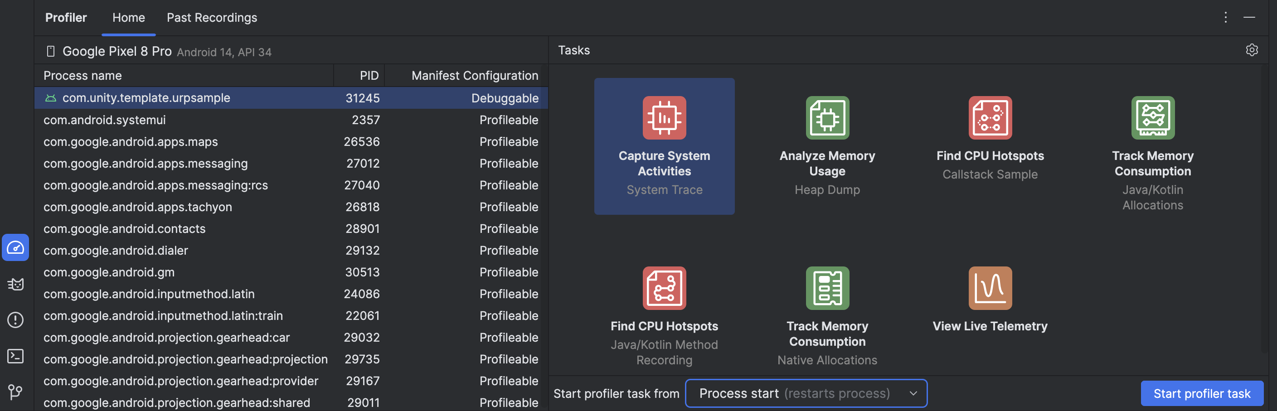Sort by Manifest Configuration column header

[x=466, y=75]
